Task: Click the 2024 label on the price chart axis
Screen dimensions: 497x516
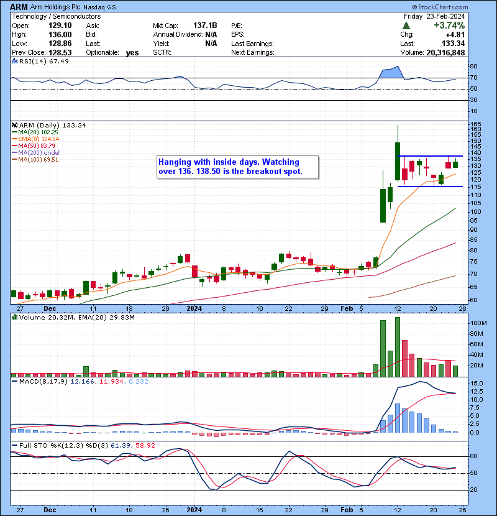Action: (194, 308)
